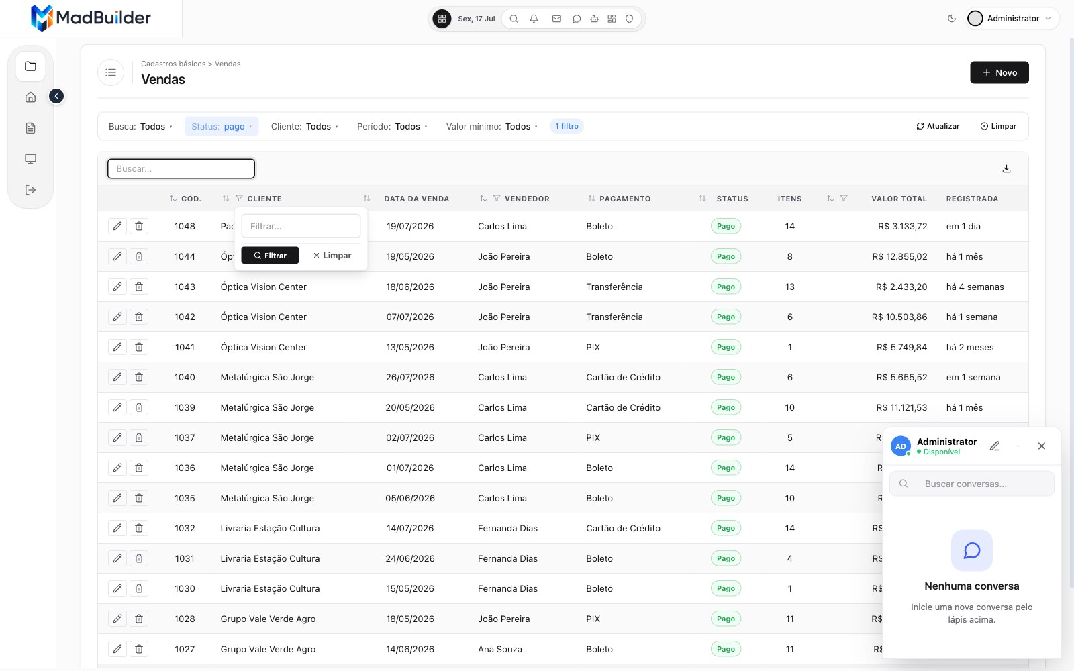
Task: Click the Cadastros básicos breadcrumb
Action: (x=173, y=64)
